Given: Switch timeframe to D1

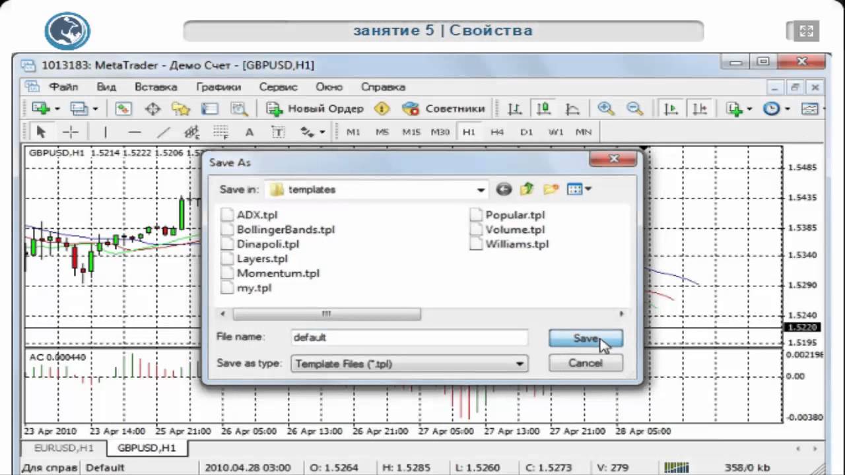Looking at the screenshot, I should pyautogui.click(x=526, y=132).
